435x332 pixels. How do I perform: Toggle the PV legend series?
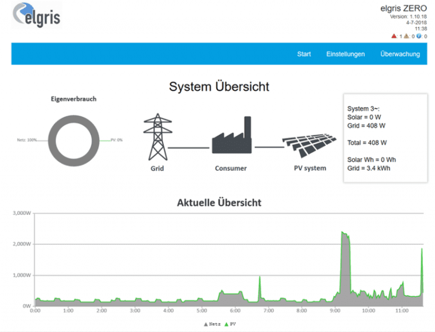tap(230, 324)
